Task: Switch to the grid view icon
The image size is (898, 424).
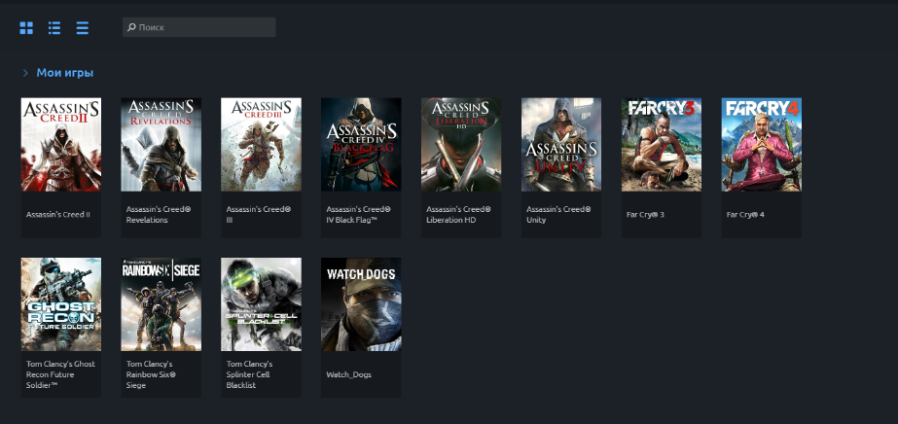Action: click(26, 27)
